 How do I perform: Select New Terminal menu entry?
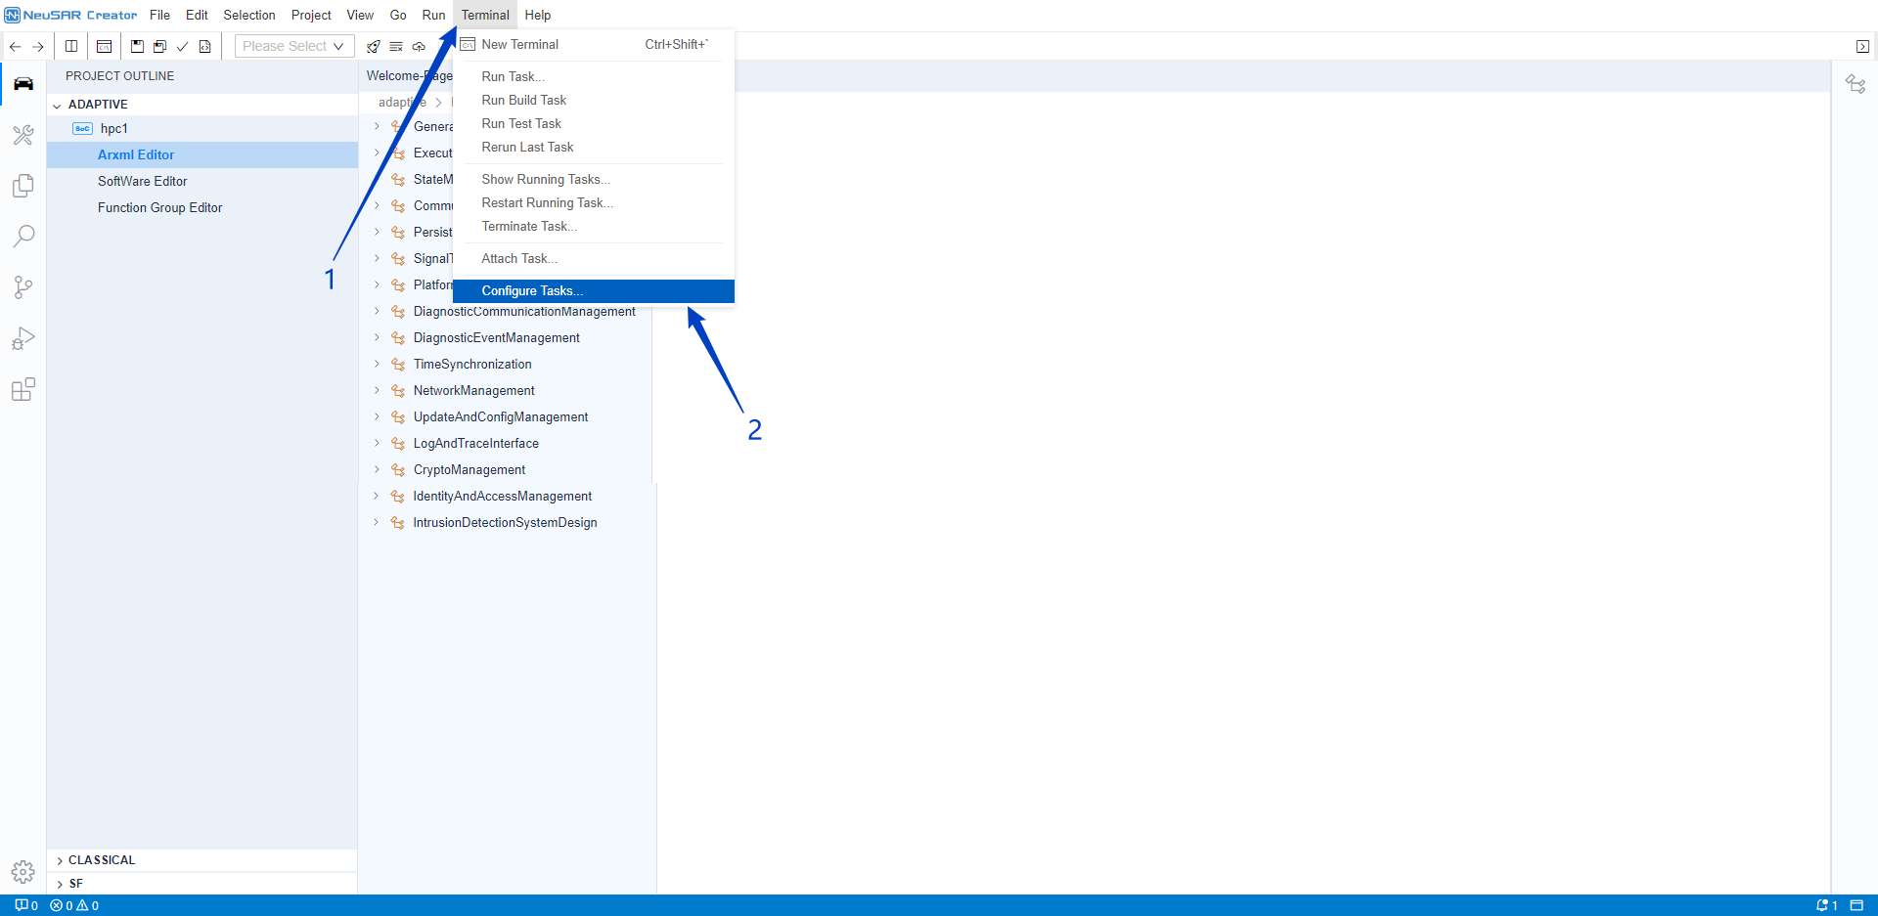pyautogui.click(x=519, y=45)
